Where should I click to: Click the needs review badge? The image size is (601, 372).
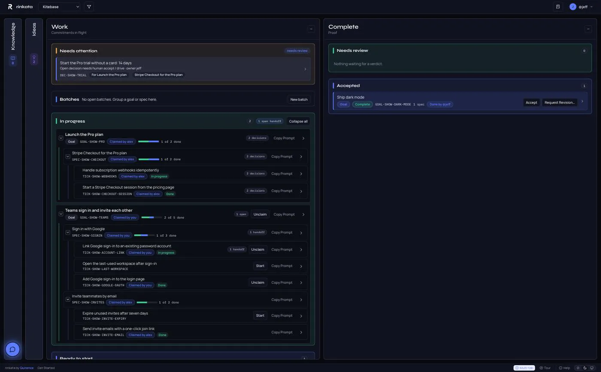coord(297,51)
